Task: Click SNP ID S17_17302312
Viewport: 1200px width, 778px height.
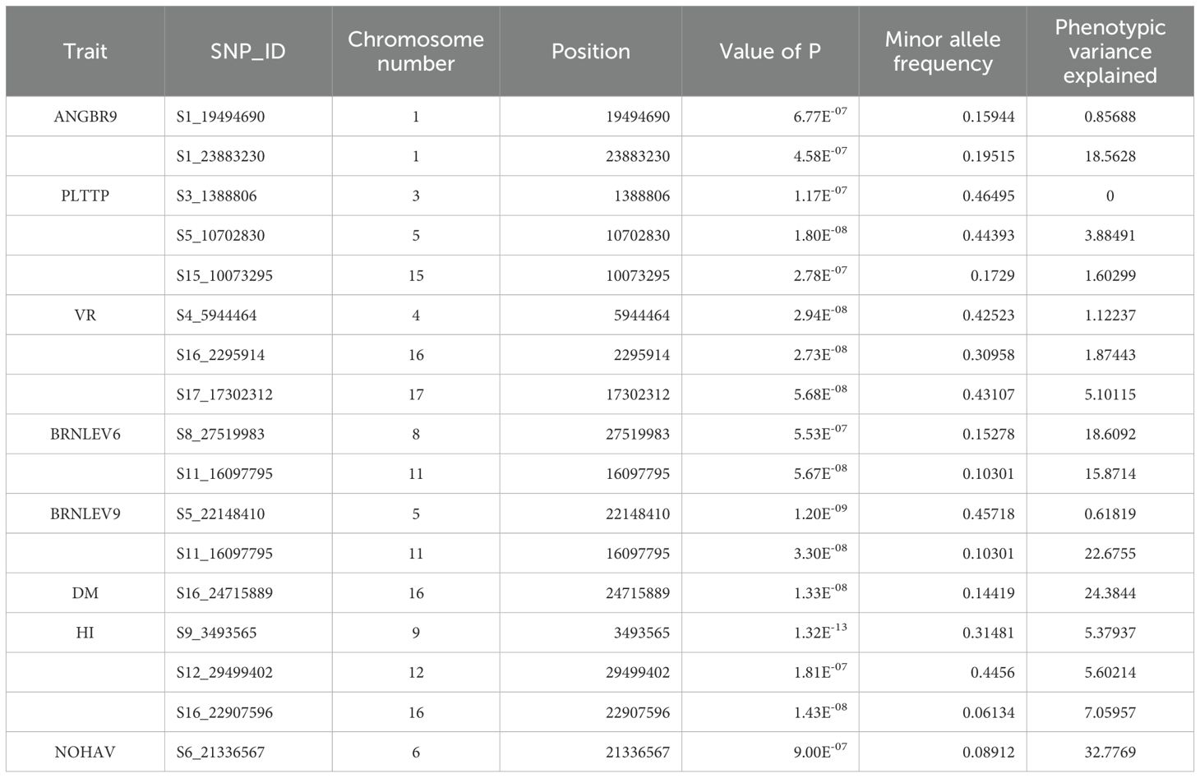Action: click(x=224, y=394)
